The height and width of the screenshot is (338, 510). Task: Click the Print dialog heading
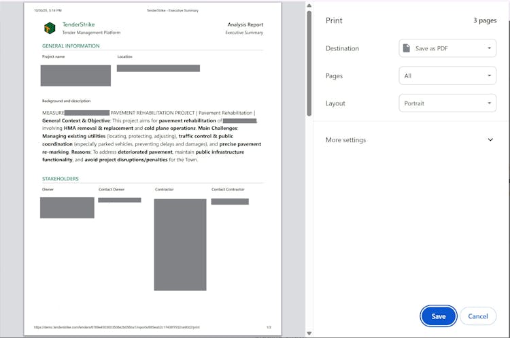[x=334, y=20]
